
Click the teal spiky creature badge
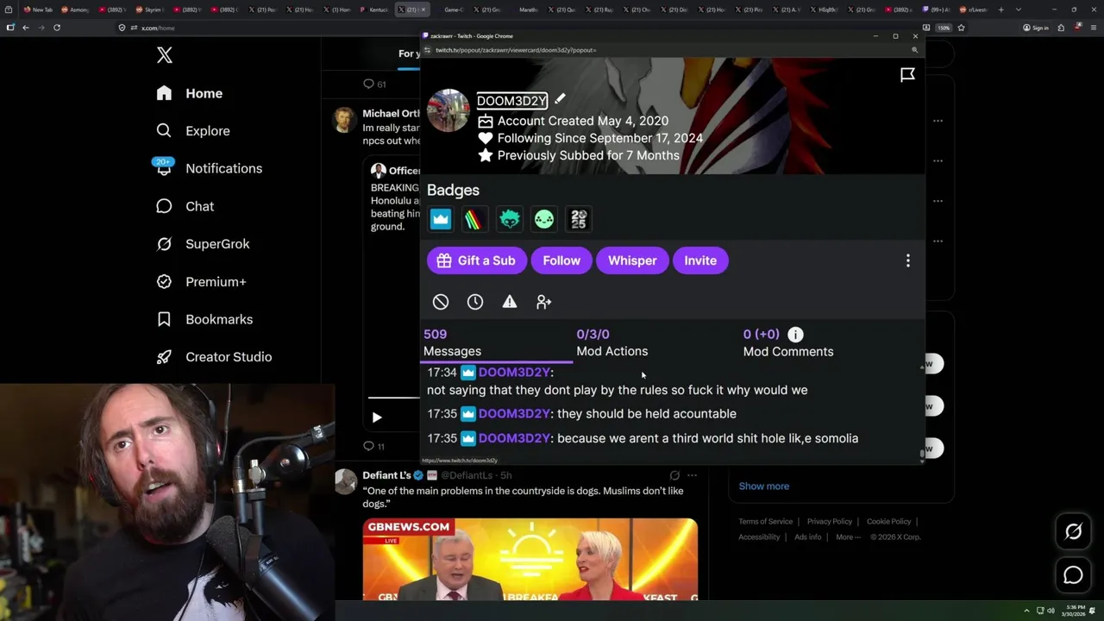[510, 219]
